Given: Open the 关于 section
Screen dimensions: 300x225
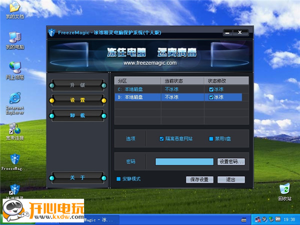Looking at the screenshot, I should tap(77, 177).
